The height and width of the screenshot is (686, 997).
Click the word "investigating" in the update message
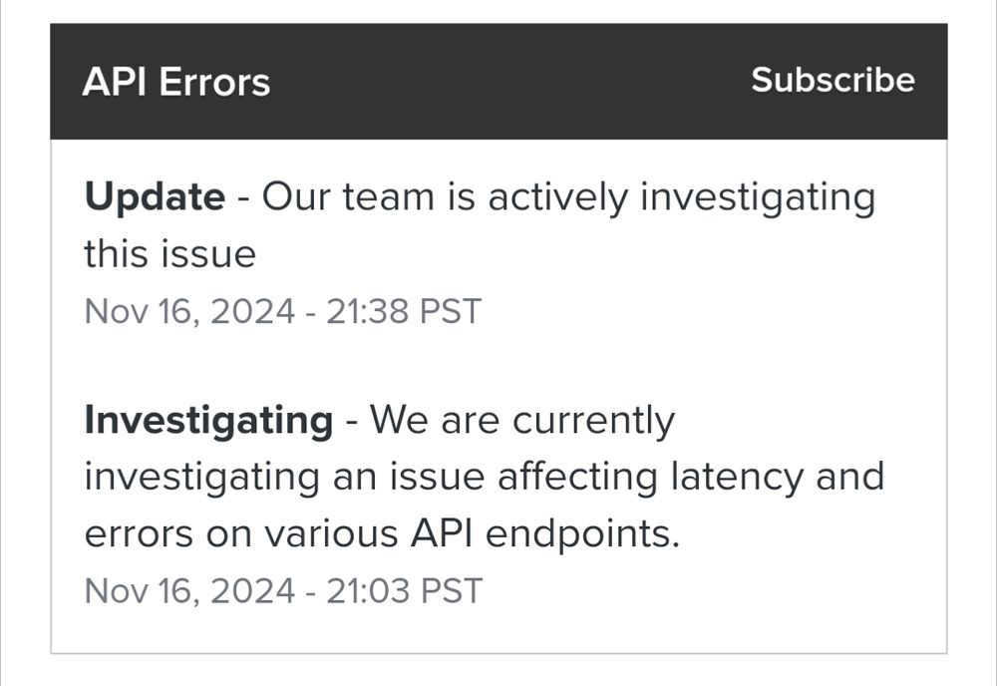pyautogui.click(x=757, y=196)
